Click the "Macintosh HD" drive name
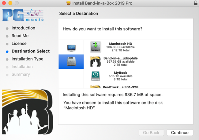 tap(120, 44)
